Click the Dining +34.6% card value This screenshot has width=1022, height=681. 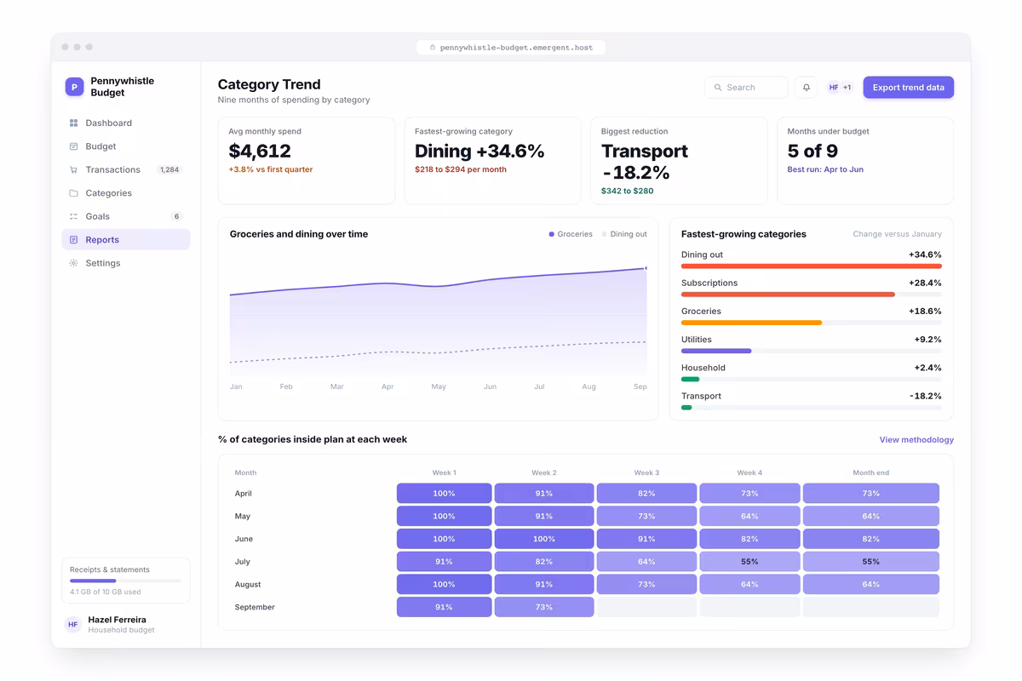[479, 152]
